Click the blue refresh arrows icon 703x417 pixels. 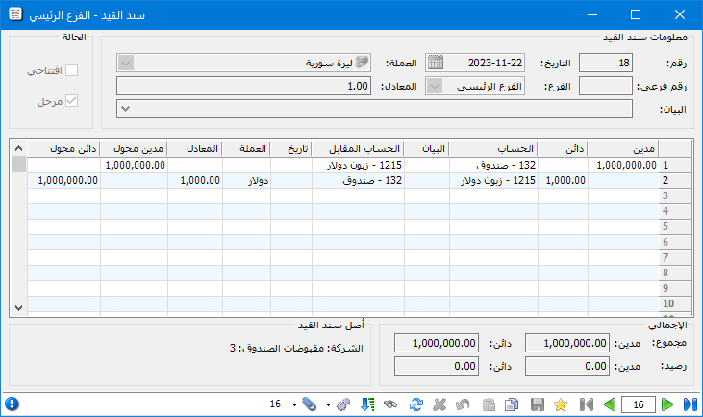tap(416, 404)
